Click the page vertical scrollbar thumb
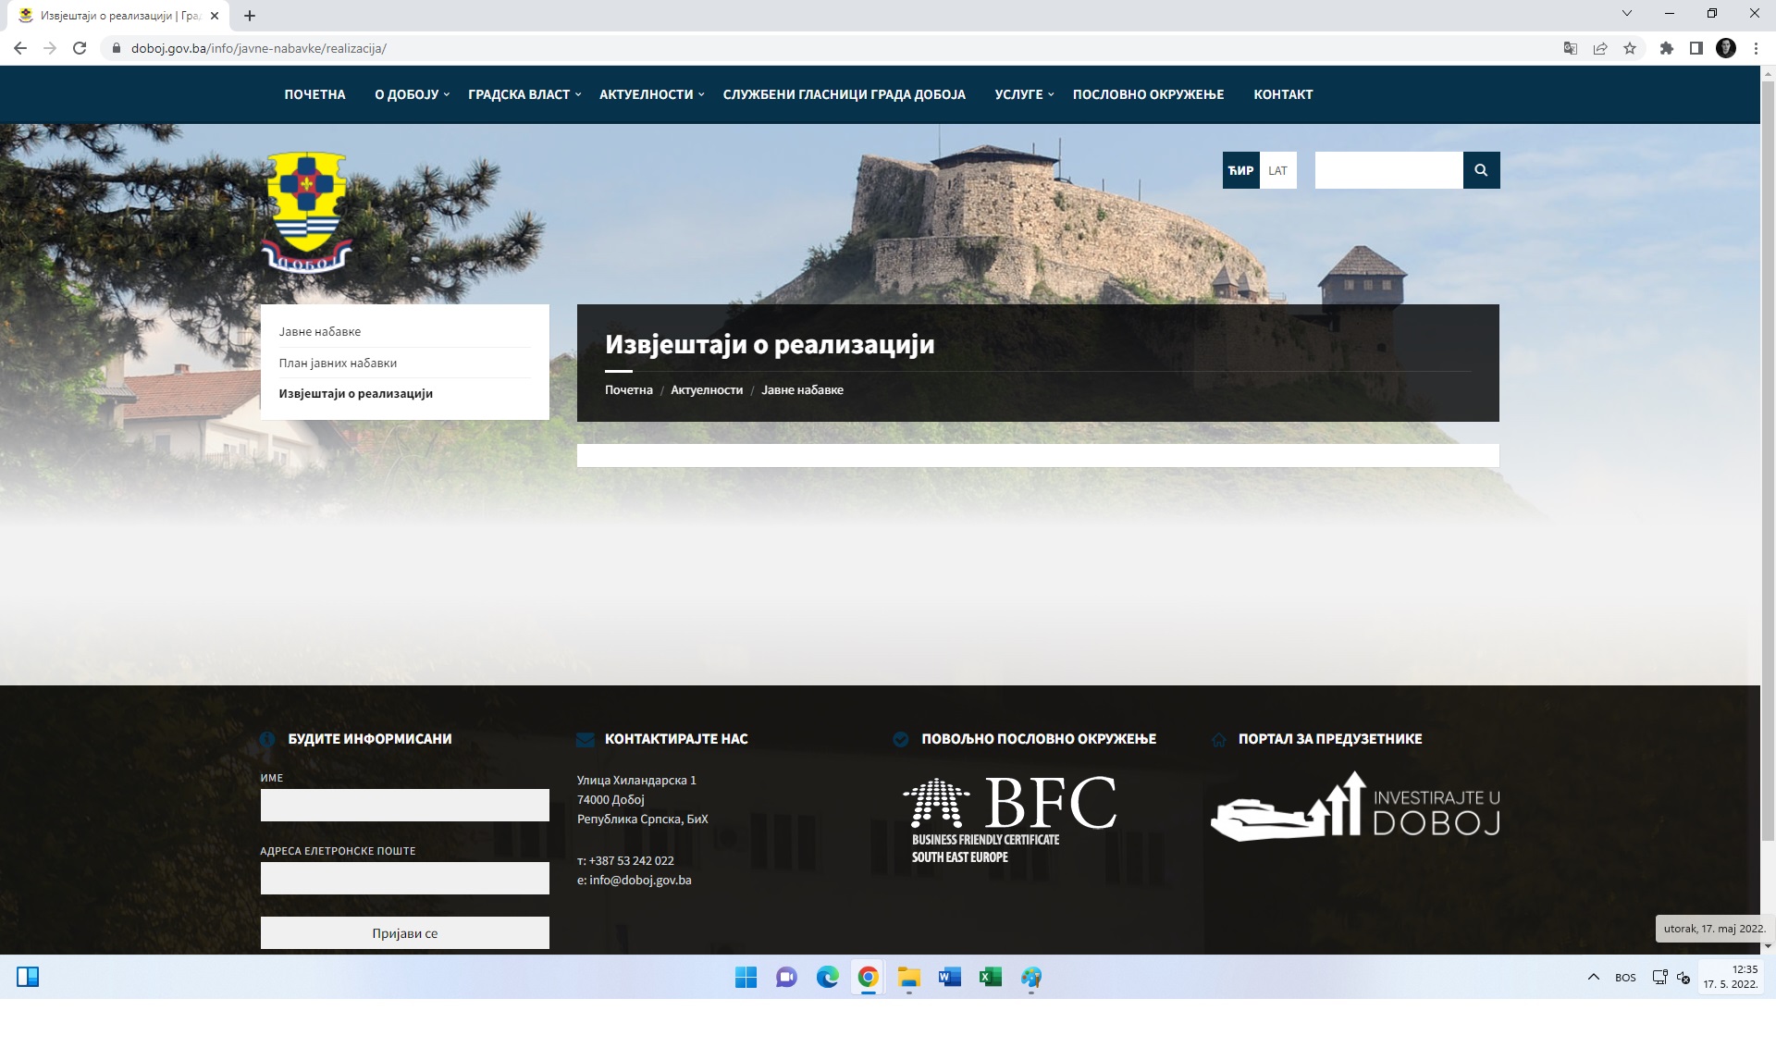This screenshot has height=1060, width=1776. pos(1768,461)
